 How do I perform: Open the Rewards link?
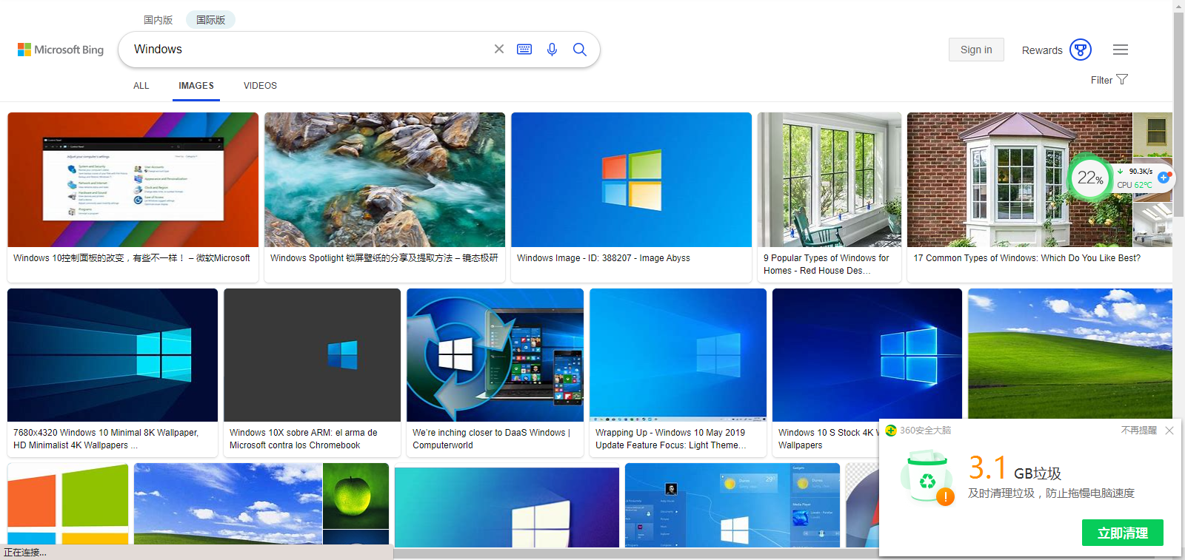tap(1042, 50)
